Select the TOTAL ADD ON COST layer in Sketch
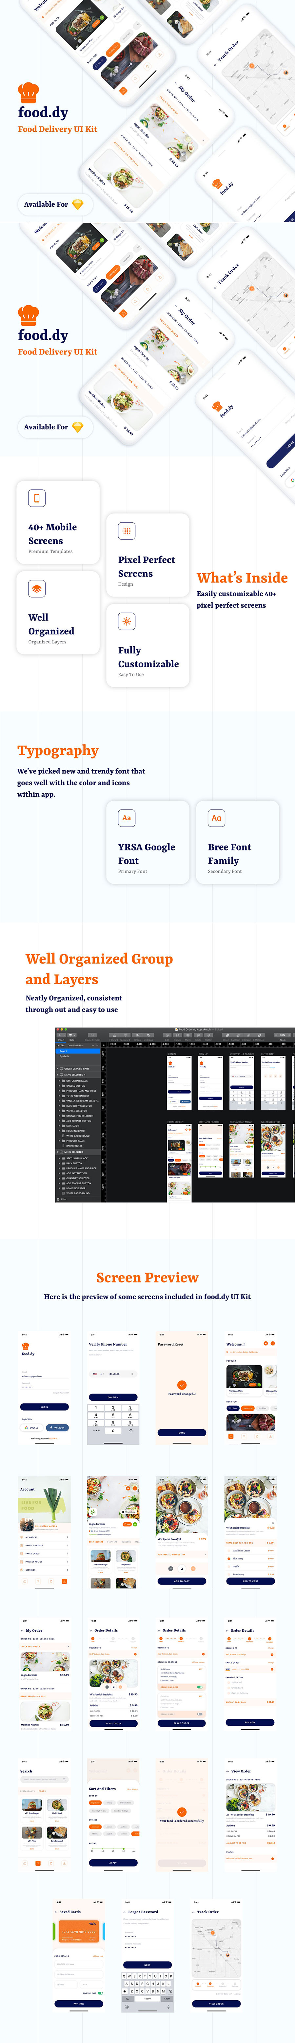Screen dimensions: 295x2043 (77, 1096)
